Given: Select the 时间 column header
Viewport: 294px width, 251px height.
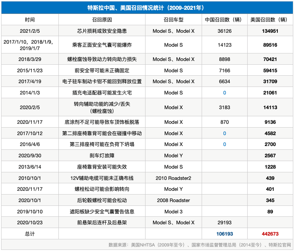Looking at the screenshot, I should (30, 20).
